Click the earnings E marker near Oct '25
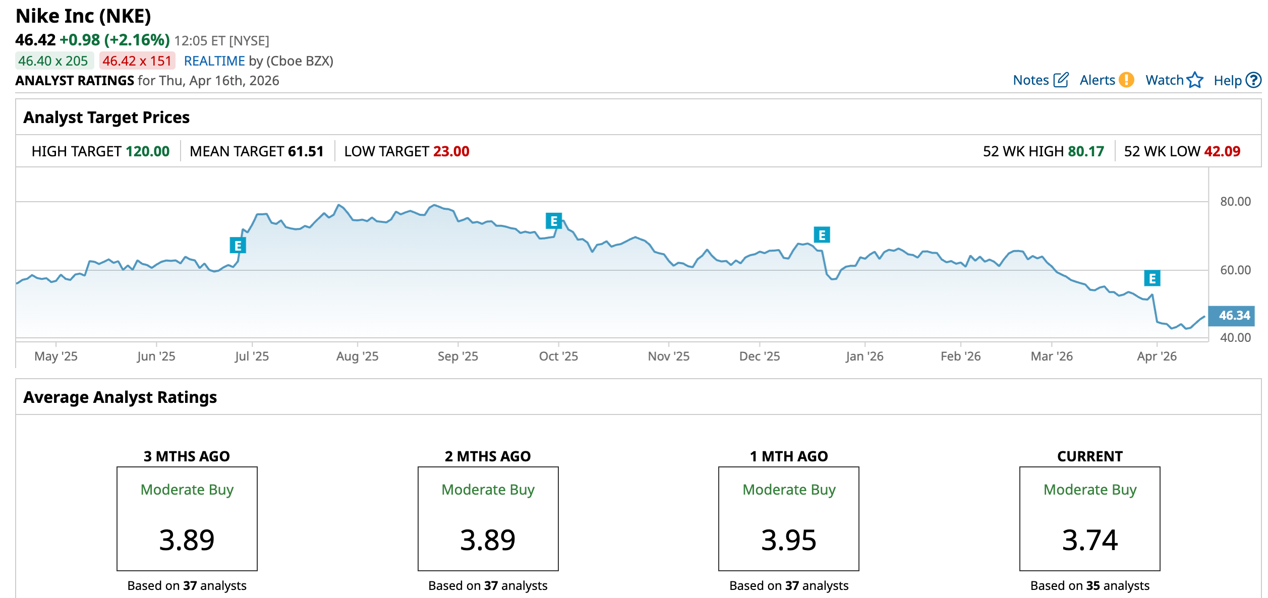The width and height of the screenshot is (1268, 598). [553, 221]
